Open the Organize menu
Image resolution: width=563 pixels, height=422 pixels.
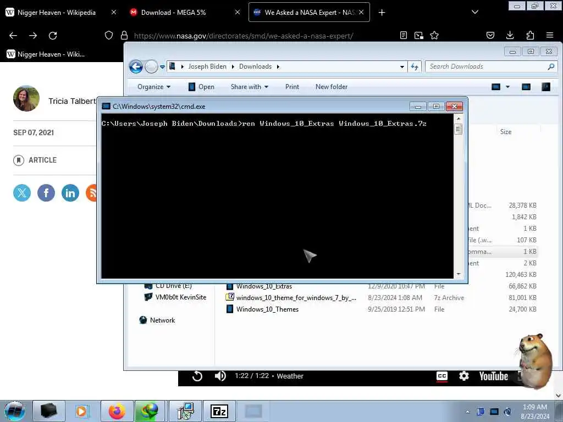[x=154, y=87]
